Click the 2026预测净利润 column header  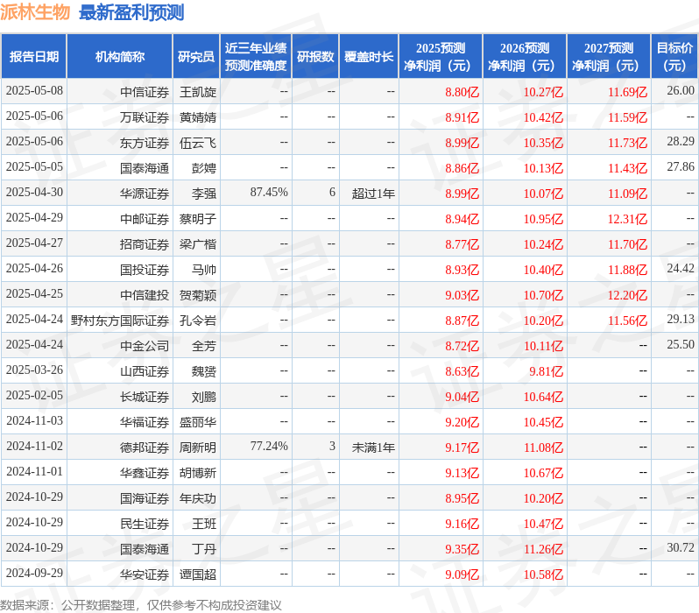click(525, 57)
